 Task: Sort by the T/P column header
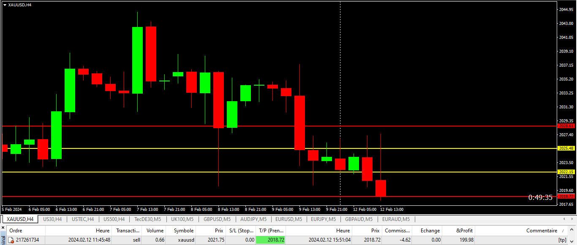click(x=271, y=231)
